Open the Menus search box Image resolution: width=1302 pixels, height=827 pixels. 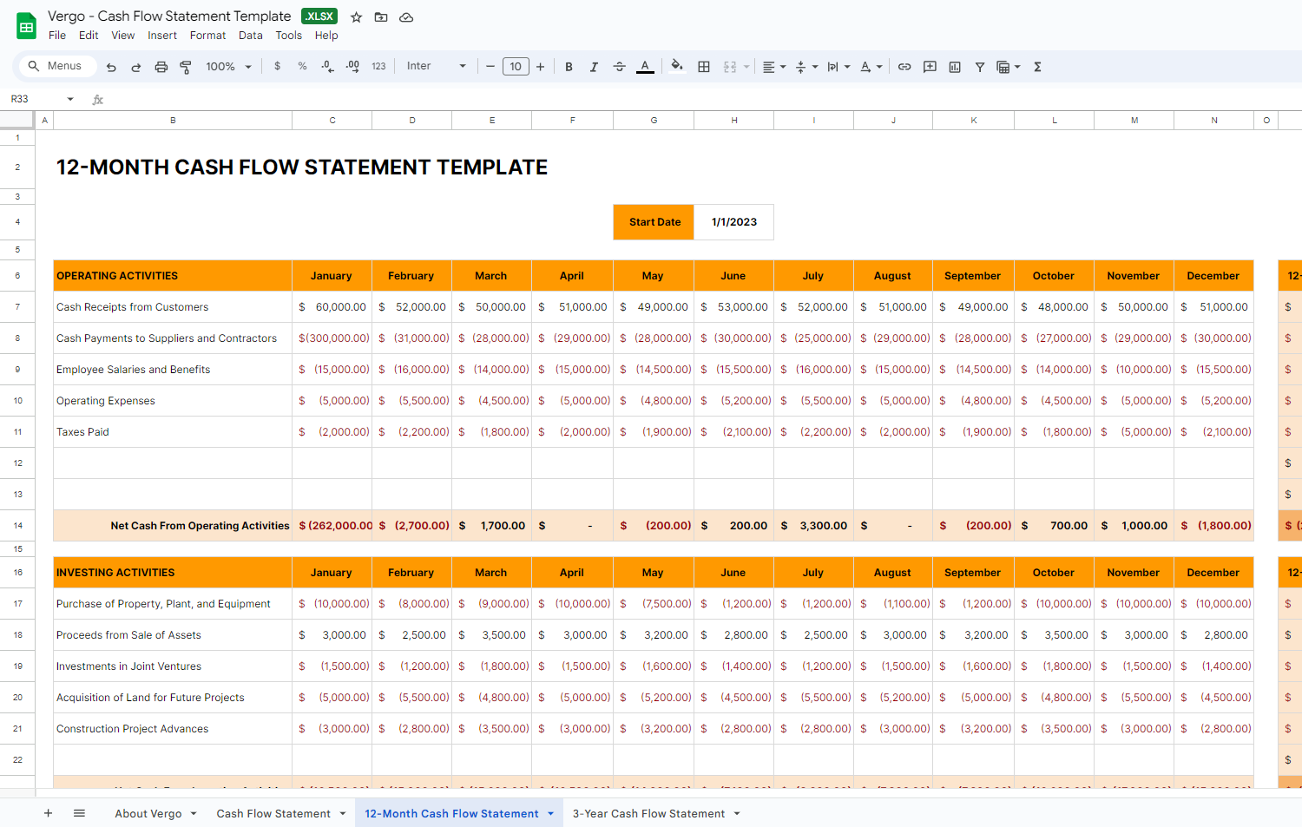[56, 66]
